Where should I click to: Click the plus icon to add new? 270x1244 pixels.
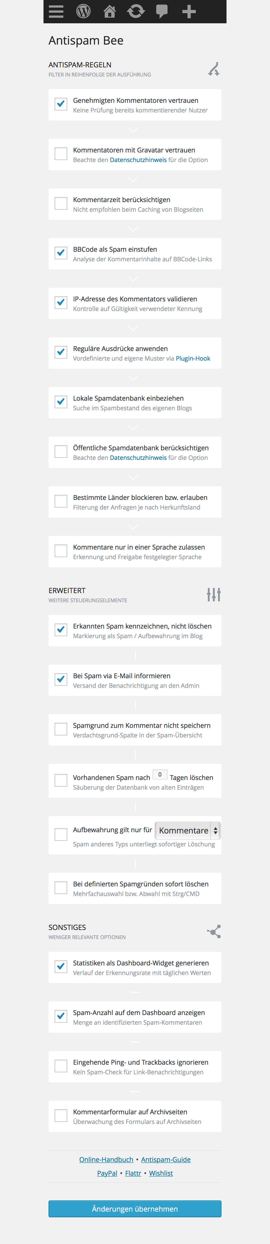click(x=189, y=11)
